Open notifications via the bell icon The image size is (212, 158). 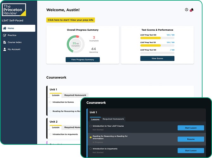pyautogui.click(x=192, y=10)
